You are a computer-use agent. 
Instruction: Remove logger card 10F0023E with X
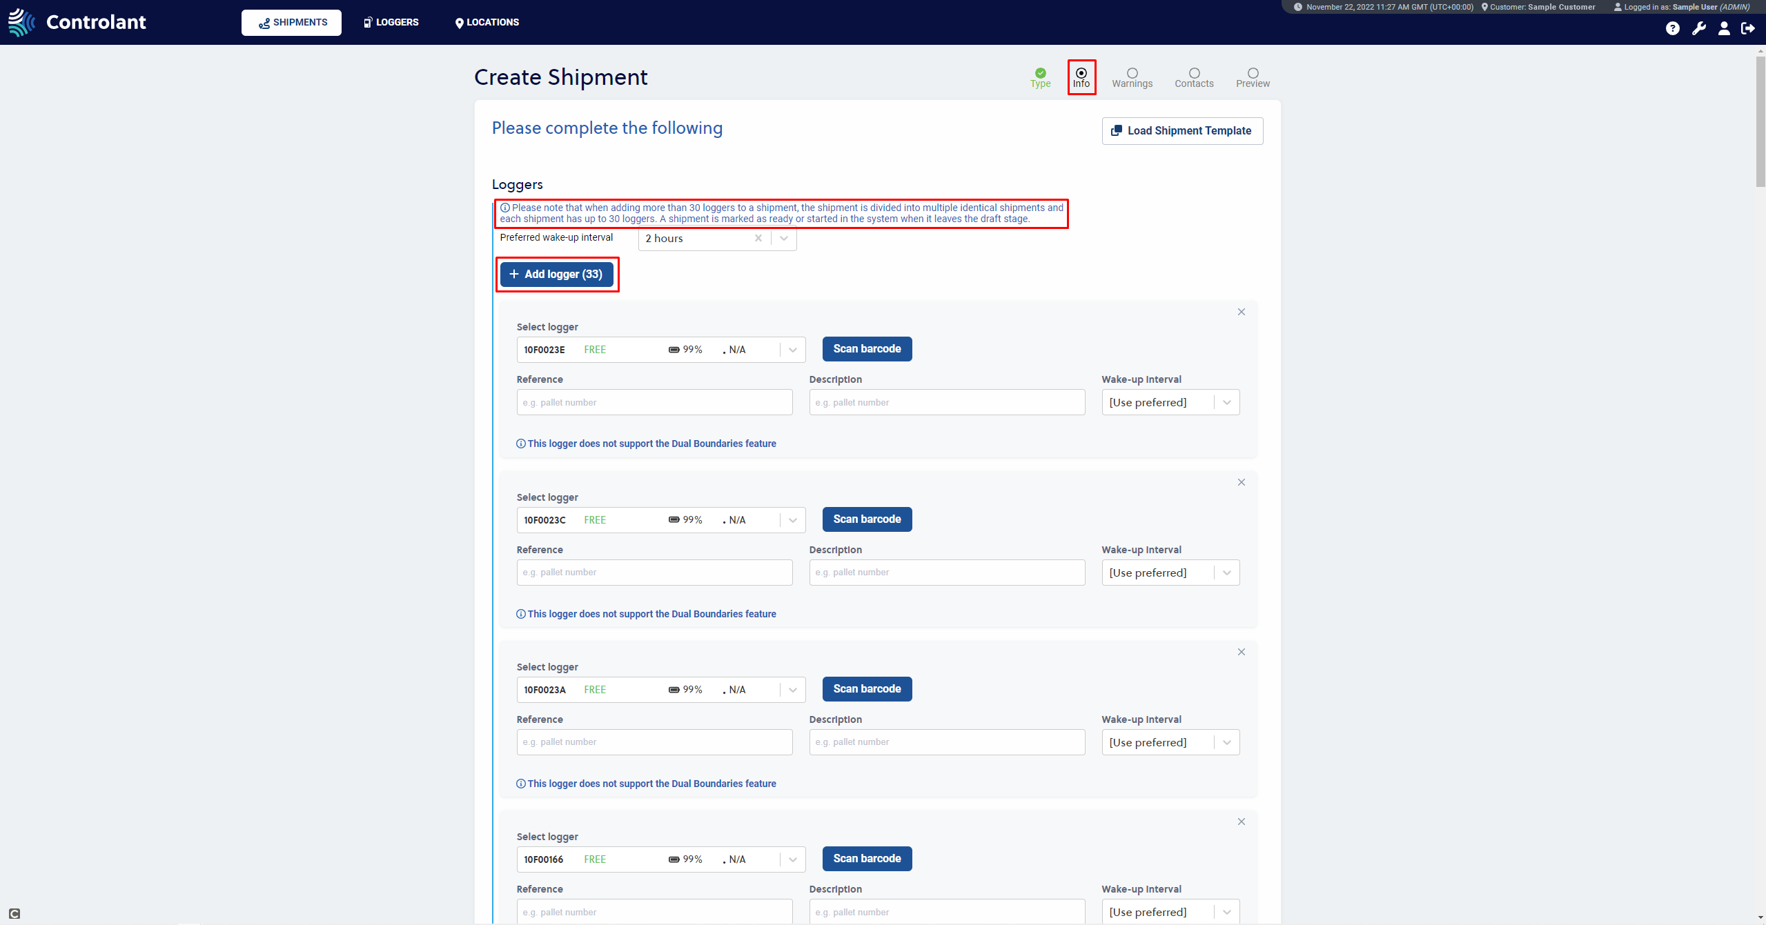pyautogui.click(x=1241, y=312)
